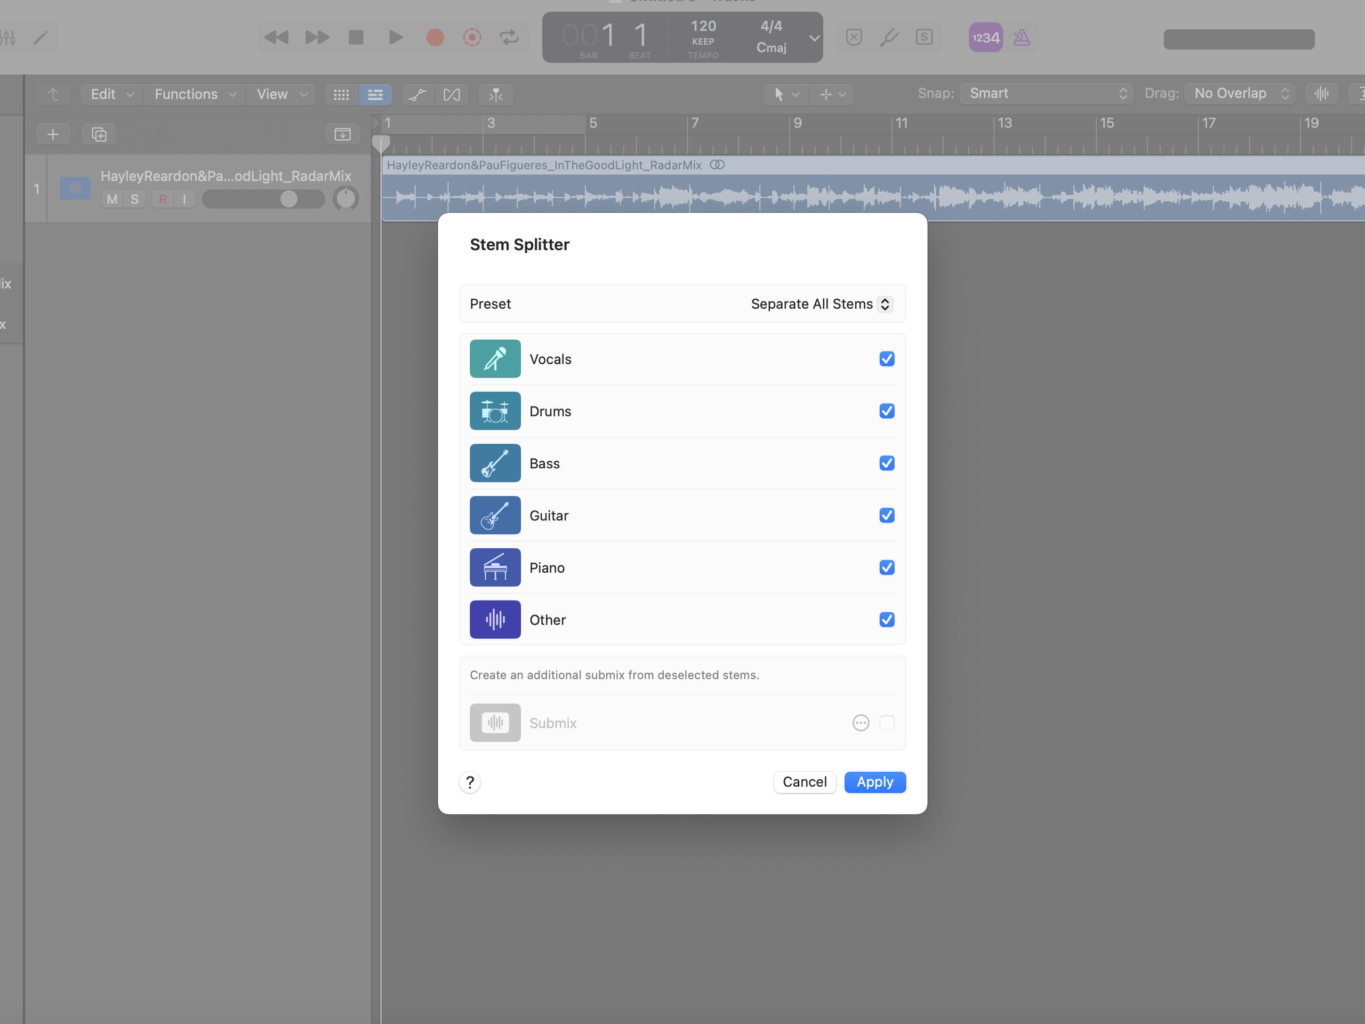Cancel the Stem Splitter dialog

point(804,782)
